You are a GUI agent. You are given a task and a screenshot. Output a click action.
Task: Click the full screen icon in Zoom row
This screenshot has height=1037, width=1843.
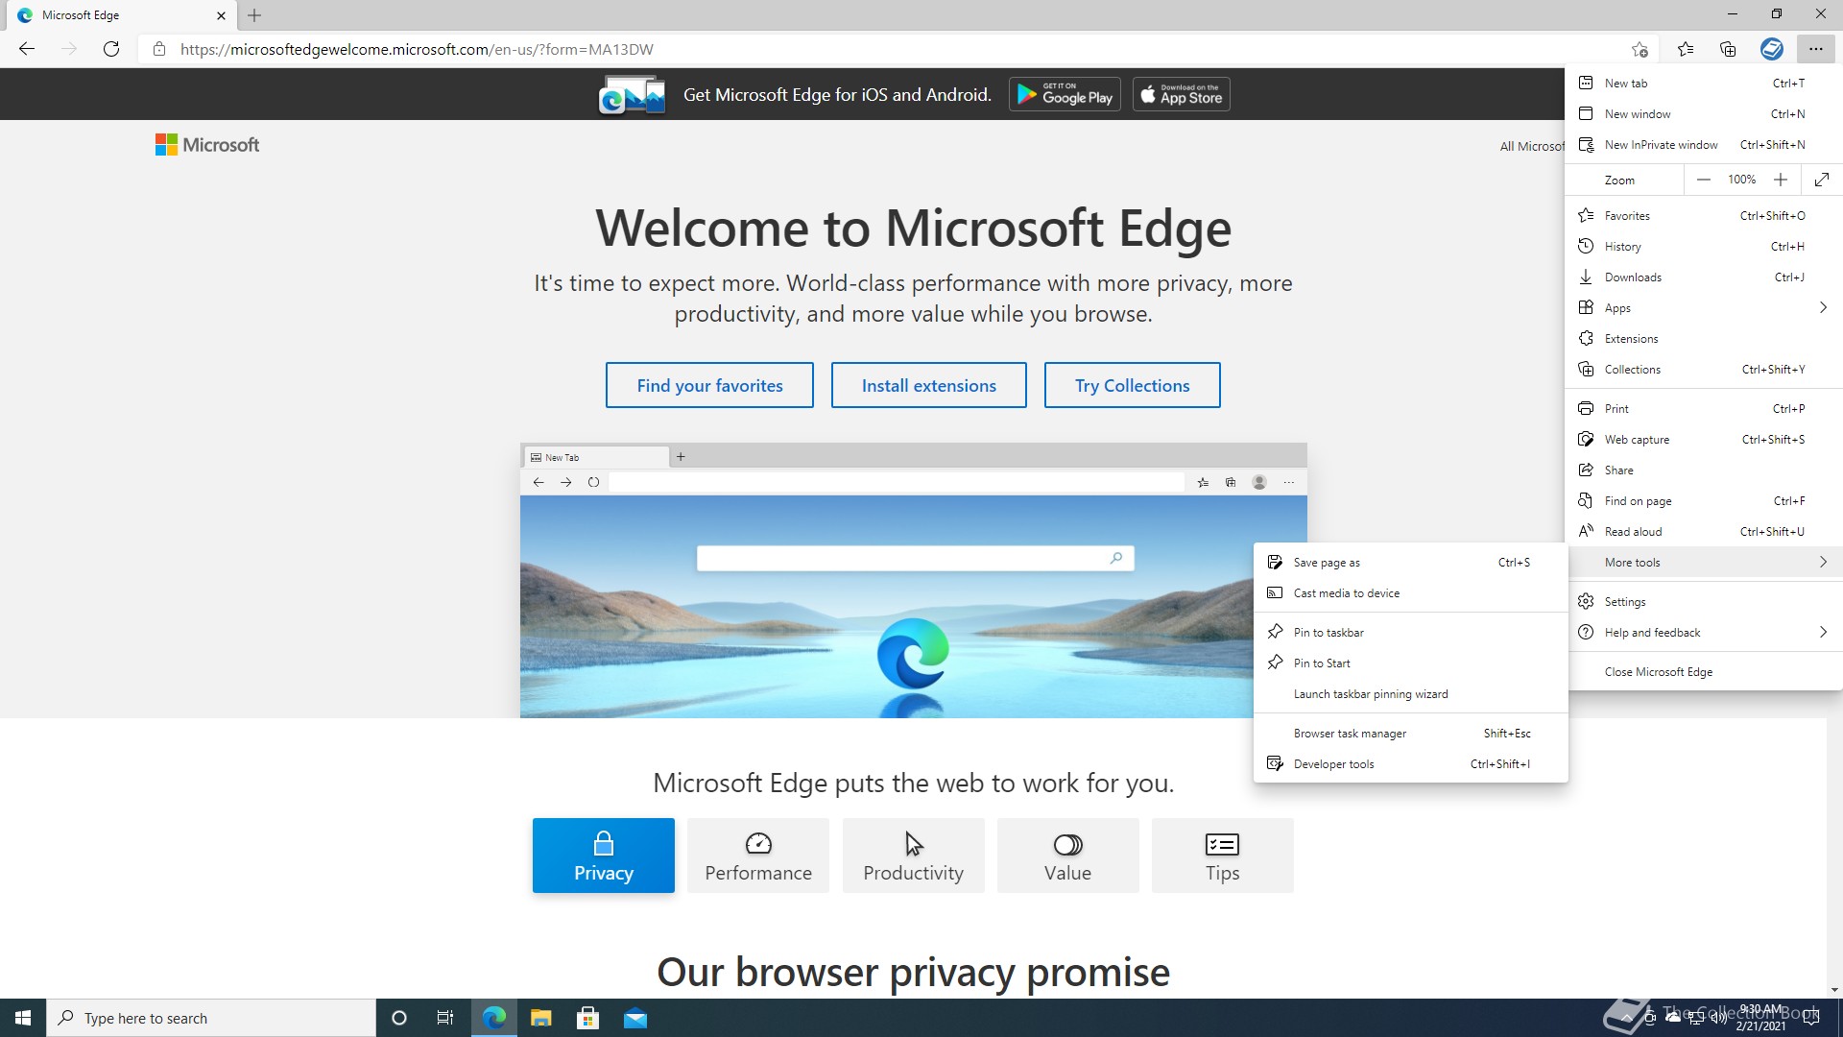coord(1822,180)
